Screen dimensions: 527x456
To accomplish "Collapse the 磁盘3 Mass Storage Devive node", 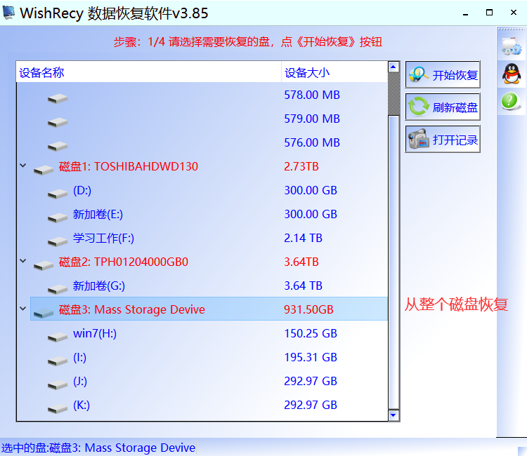I will point(23,309).
